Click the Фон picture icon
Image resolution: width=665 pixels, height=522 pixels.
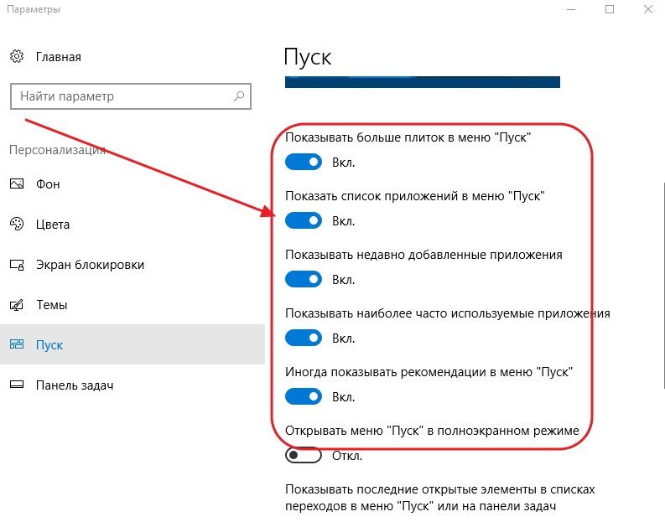pyautogui.click(x=17, y=183)
